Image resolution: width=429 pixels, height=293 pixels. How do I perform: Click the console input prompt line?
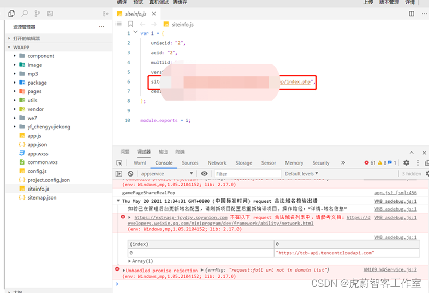pos(271,284)
